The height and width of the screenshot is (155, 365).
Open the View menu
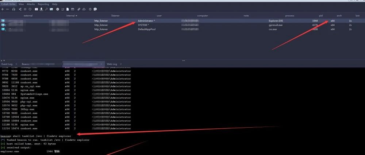coord(21,4)
